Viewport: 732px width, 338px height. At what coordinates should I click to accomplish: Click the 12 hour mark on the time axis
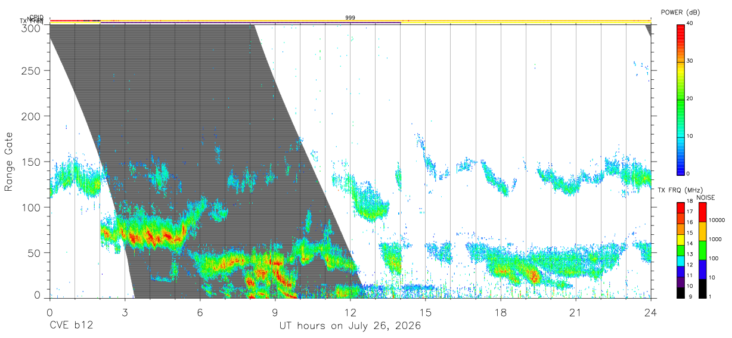click(350, 312)
